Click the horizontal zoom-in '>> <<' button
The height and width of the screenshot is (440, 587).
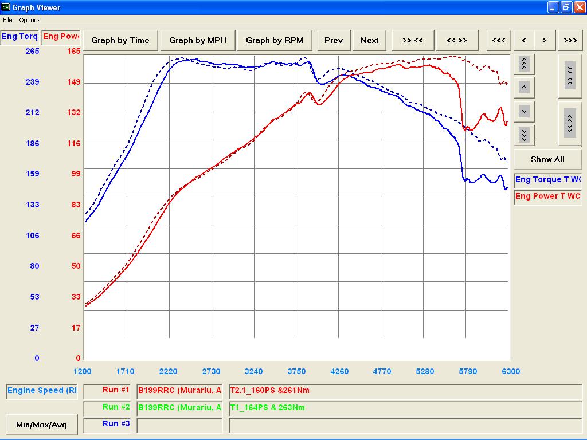[412, 40]
